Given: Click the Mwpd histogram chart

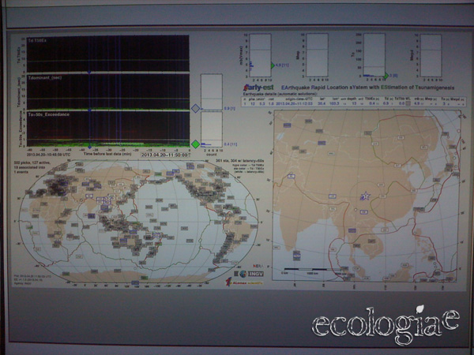Looking at the screenshot, I should pyautogui.click(x=431, y=54).
